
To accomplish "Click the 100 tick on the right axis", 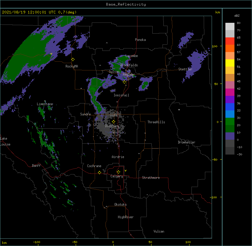I will click(x=215, y=46).
